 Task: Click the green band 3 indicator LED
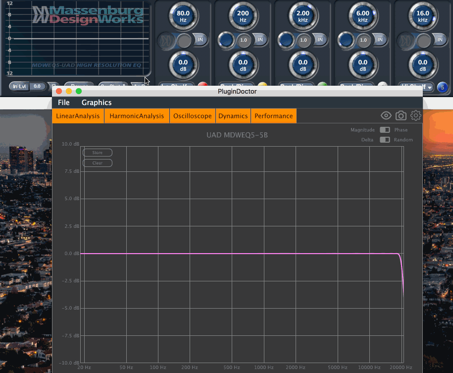[322, 84]
